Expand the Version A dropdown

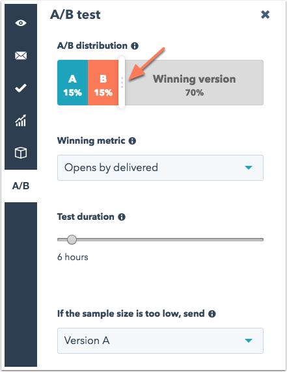160,341
